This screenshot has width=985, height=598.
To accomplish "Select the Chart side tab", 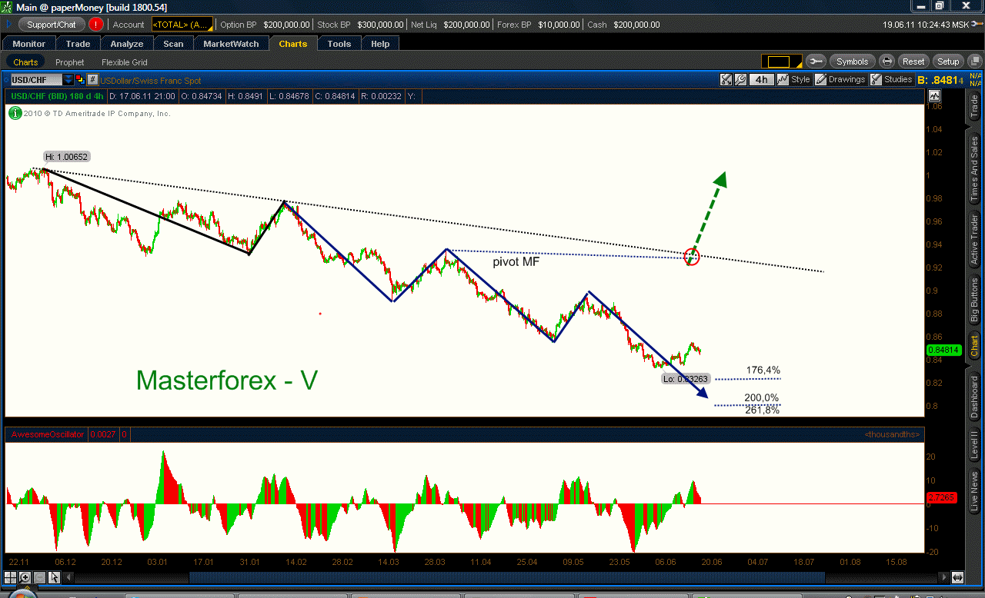I will point(975,346).
